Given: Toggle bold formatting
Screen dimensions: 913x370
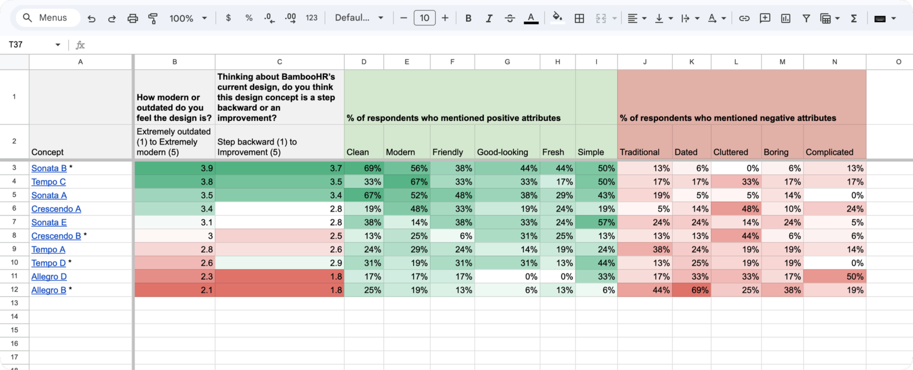Looking at the screenshot, I should [469, 18].
